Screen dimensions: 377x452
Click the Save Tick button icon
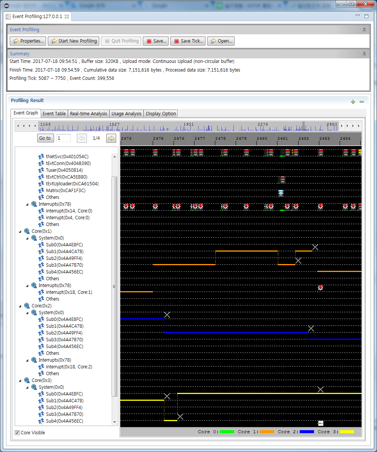coord(176,41)
